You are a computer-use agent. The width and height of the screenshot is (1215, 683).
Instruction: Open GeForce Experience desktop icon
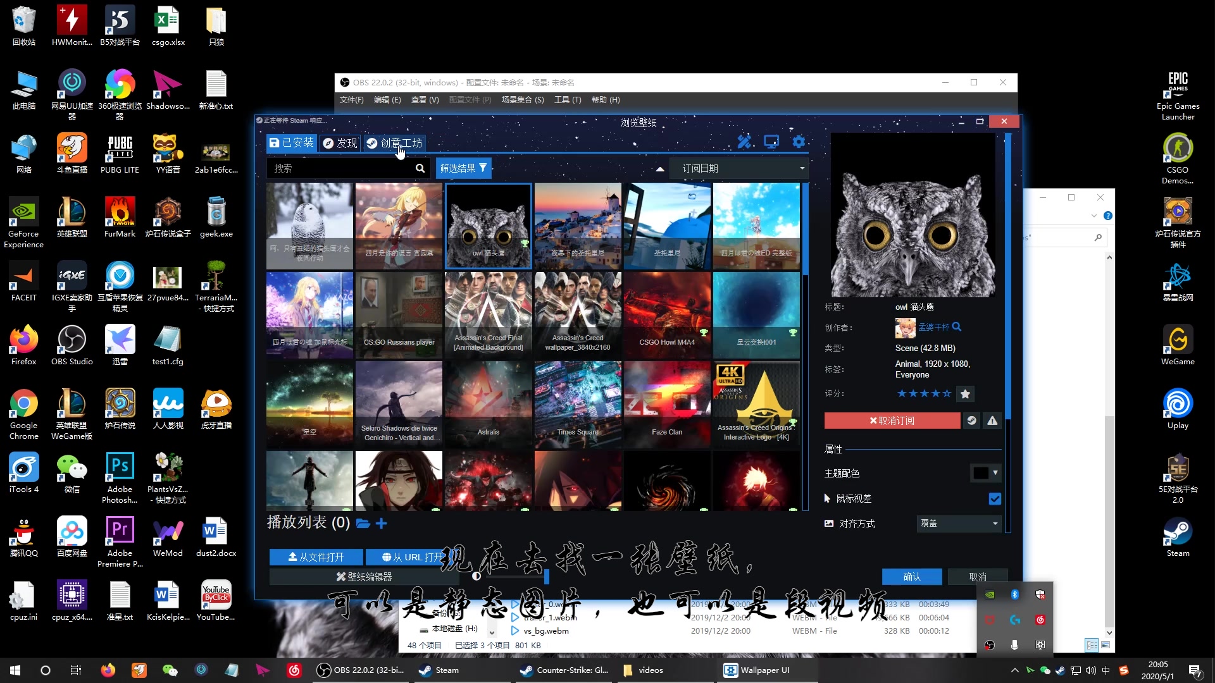24,223
